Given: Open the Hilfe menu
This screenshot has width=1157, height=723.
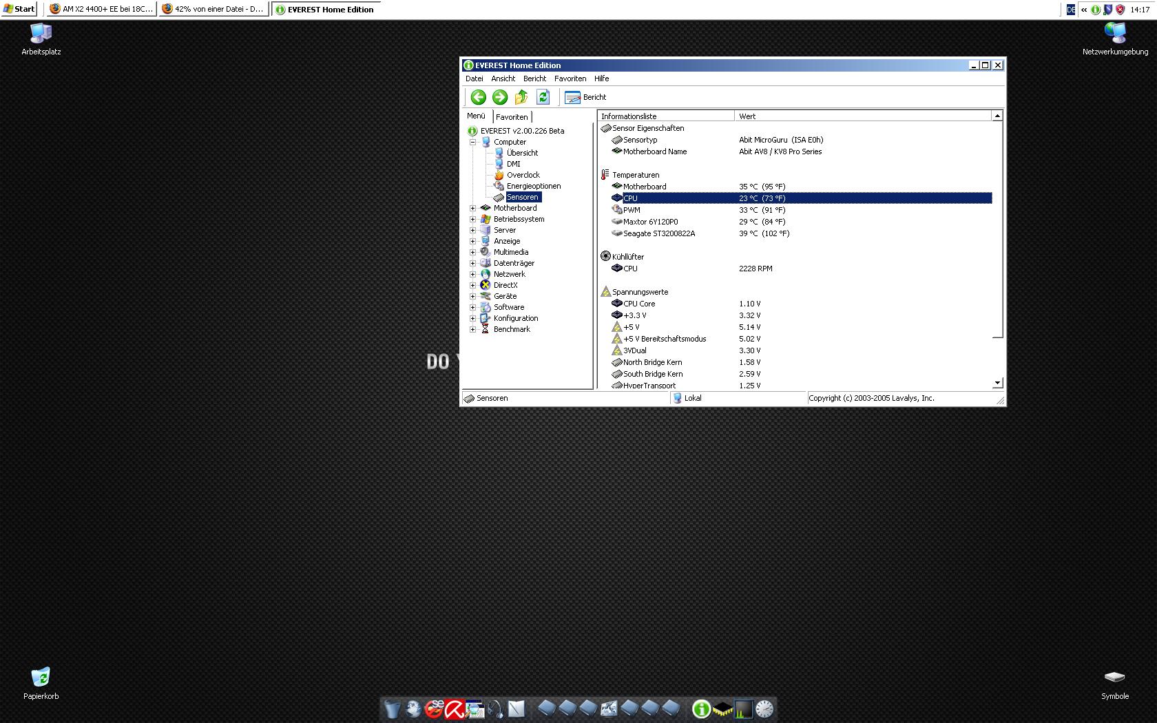Looking at the screenshot, I should [x=602, y=78].
